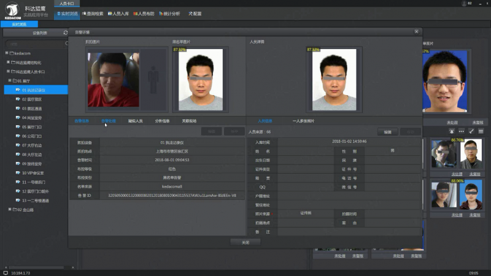
Task: Click the red-shirt captured face image
Action: point(113,80)
